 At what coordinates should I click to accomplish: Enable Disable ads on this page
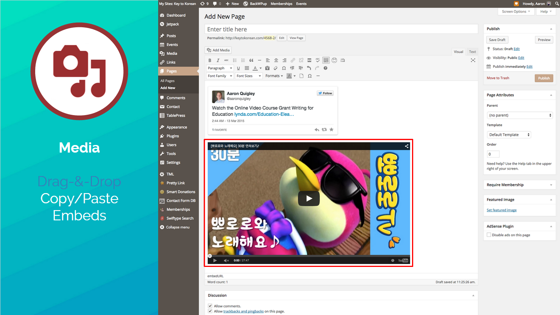(x=489, y=235)
